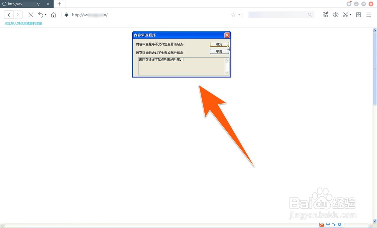The height and width of the screenshot is (228, 377).
Task: Select the scissors screenshot tool
Action: (346, 15)
